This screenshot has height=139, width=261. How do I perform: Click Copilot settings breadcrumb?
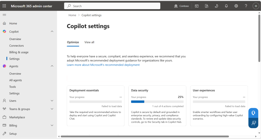pyautogui.click(x=92, y=15)
